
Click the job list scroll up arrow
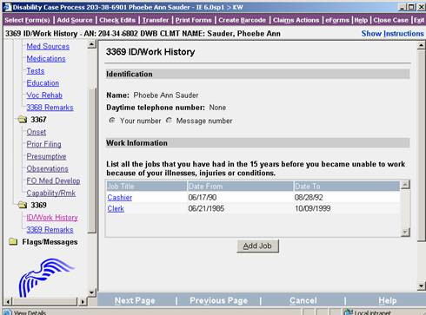405,185
